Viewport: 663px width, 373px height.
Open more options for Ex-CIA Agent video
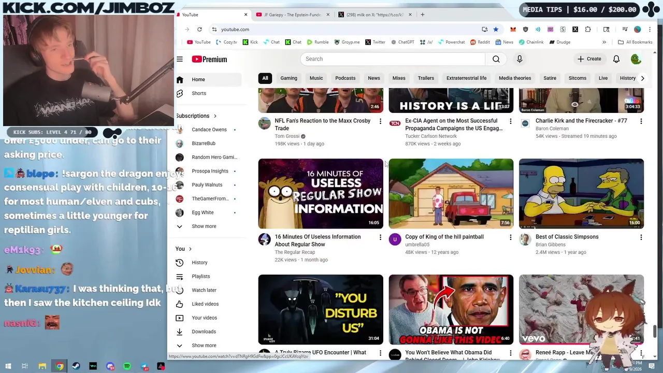[511, 121]
